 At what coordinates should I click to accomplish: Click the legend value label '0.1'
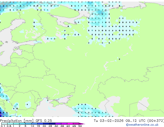(3, 126)
